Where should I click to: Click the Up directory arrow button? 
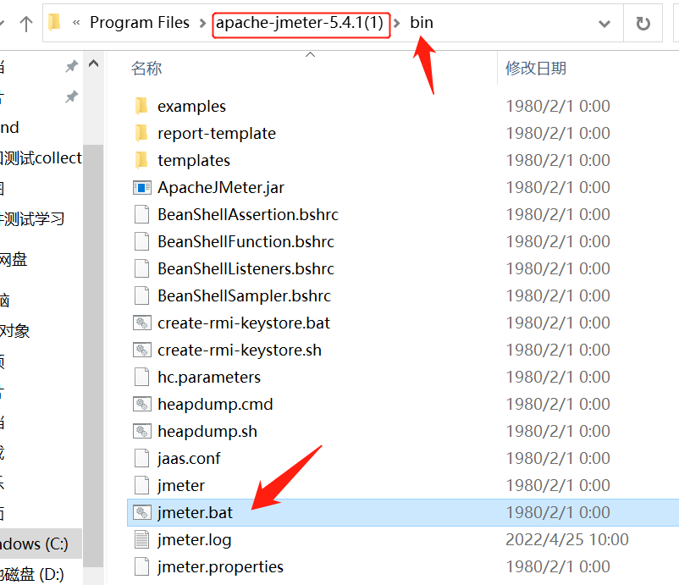26,24
